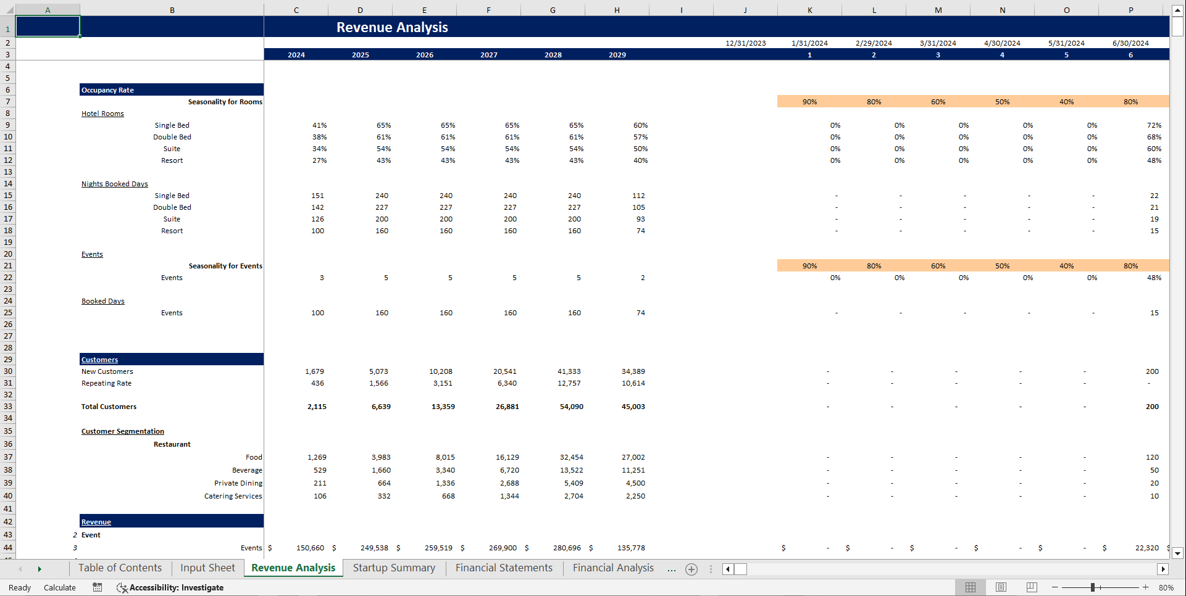Add a new worksheet with the plus icon

(691, 569)
